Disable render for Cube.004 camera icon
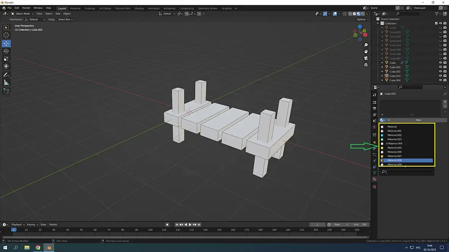Image resolution: width=449 pixels, height=252 pixels. 445,80
